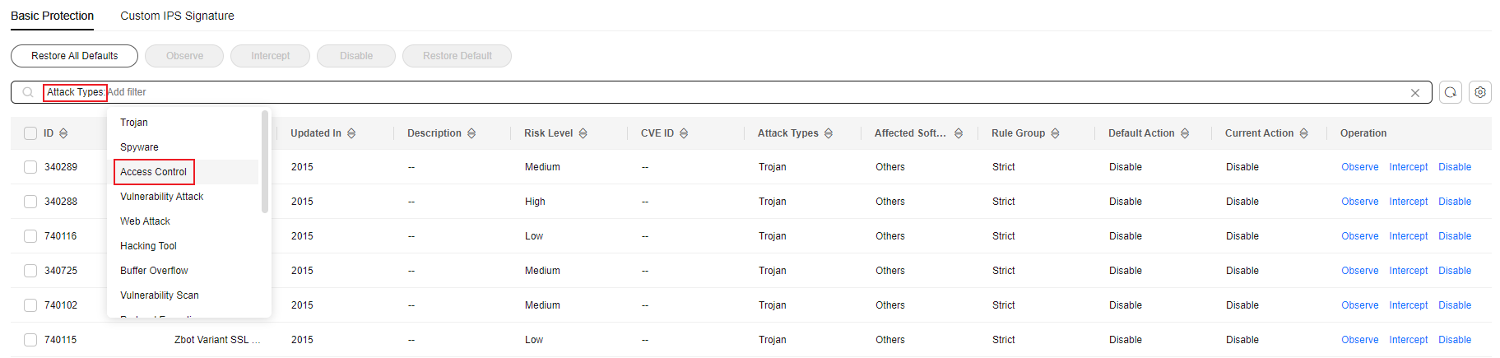The width and height of the screenshot is (1500, 358).
Task: Click Intercept link for rule 340288
Action: tap(1409, 202)
